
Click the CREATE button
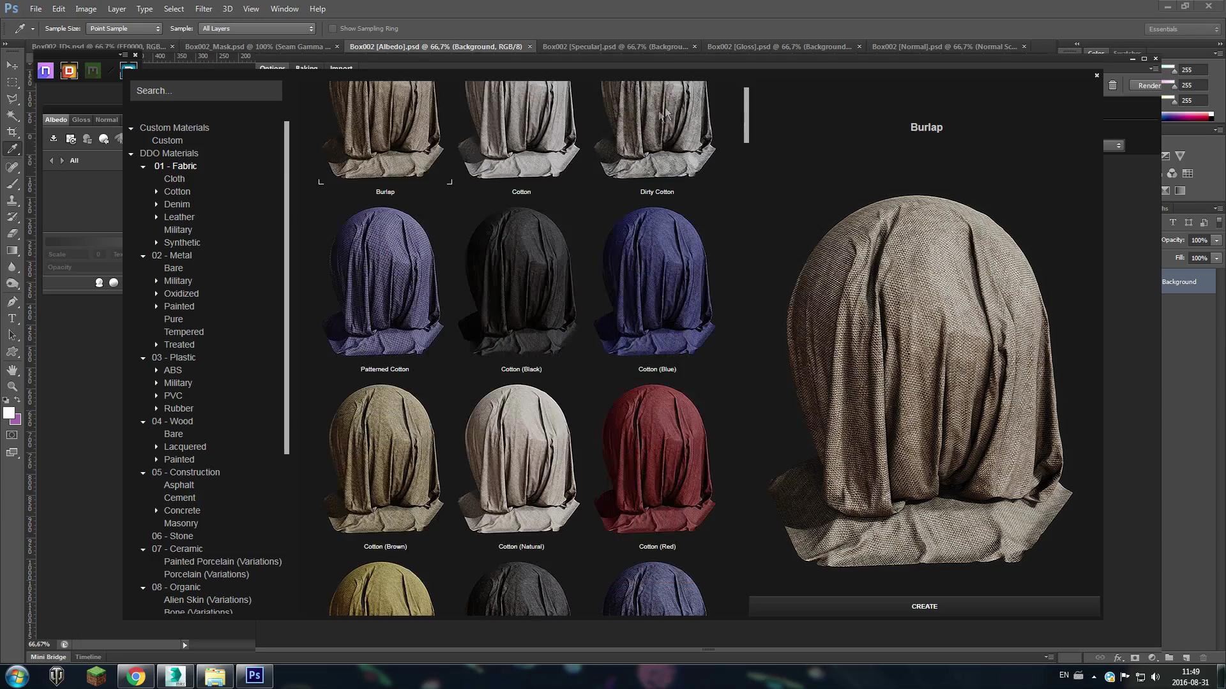coord(924,606)
